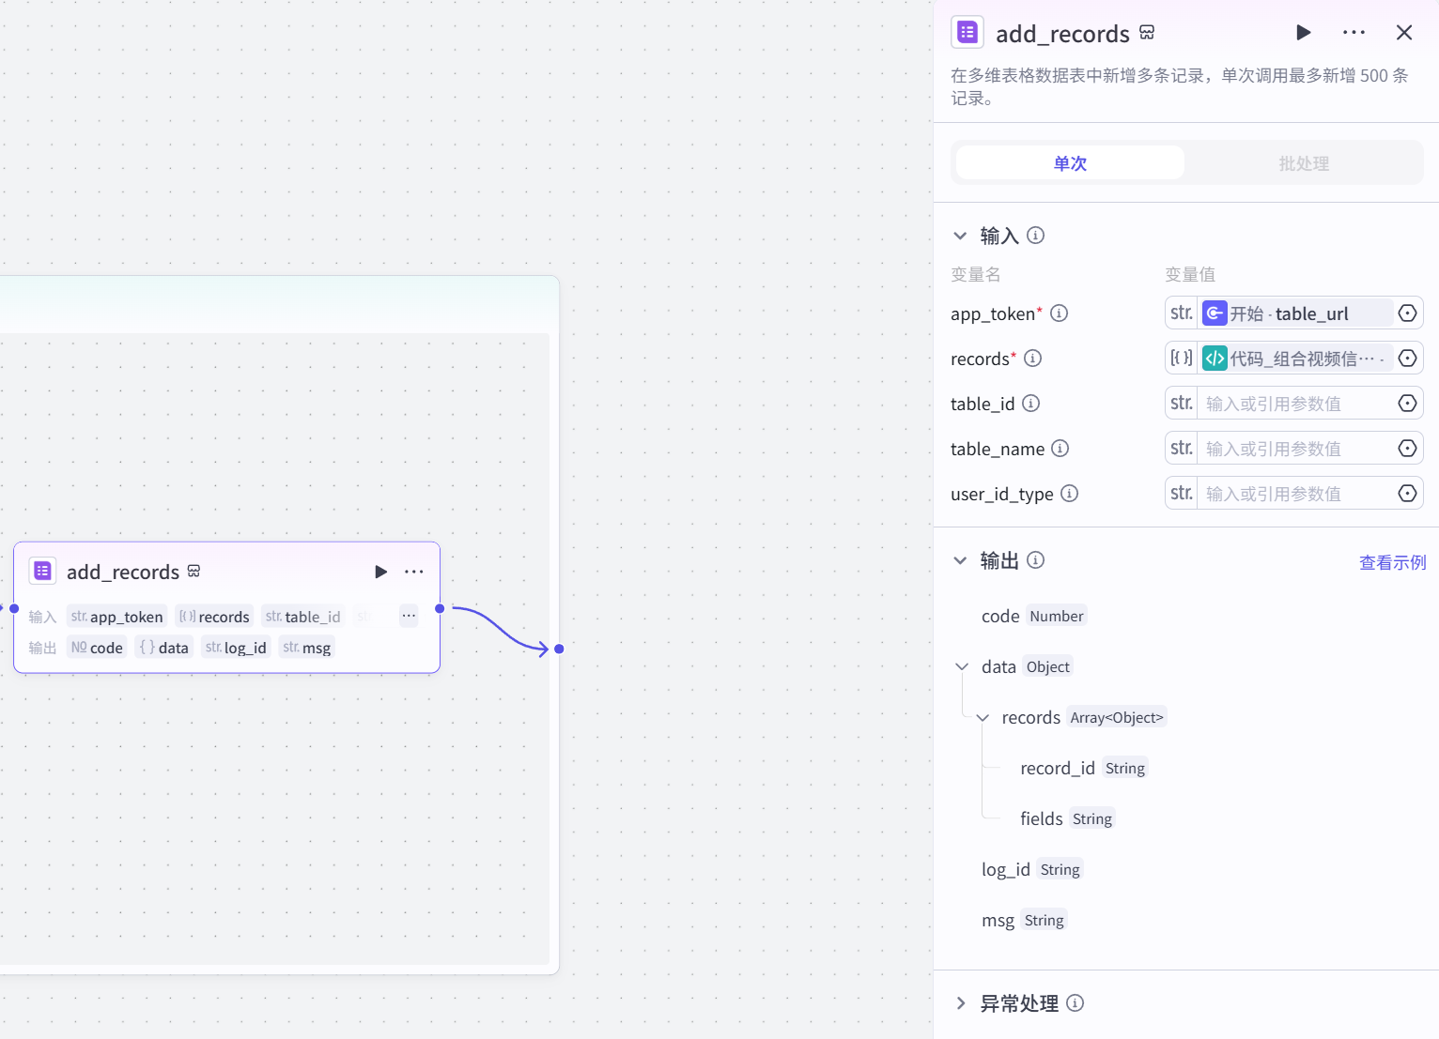Open more options menu in panel header

click(x=1354, y=33)
